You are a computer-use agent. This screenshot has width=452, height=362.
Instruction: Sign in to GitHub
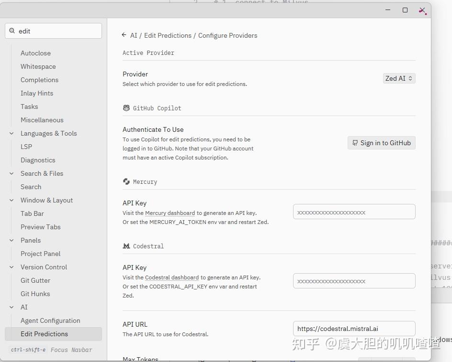click(381, 143)
